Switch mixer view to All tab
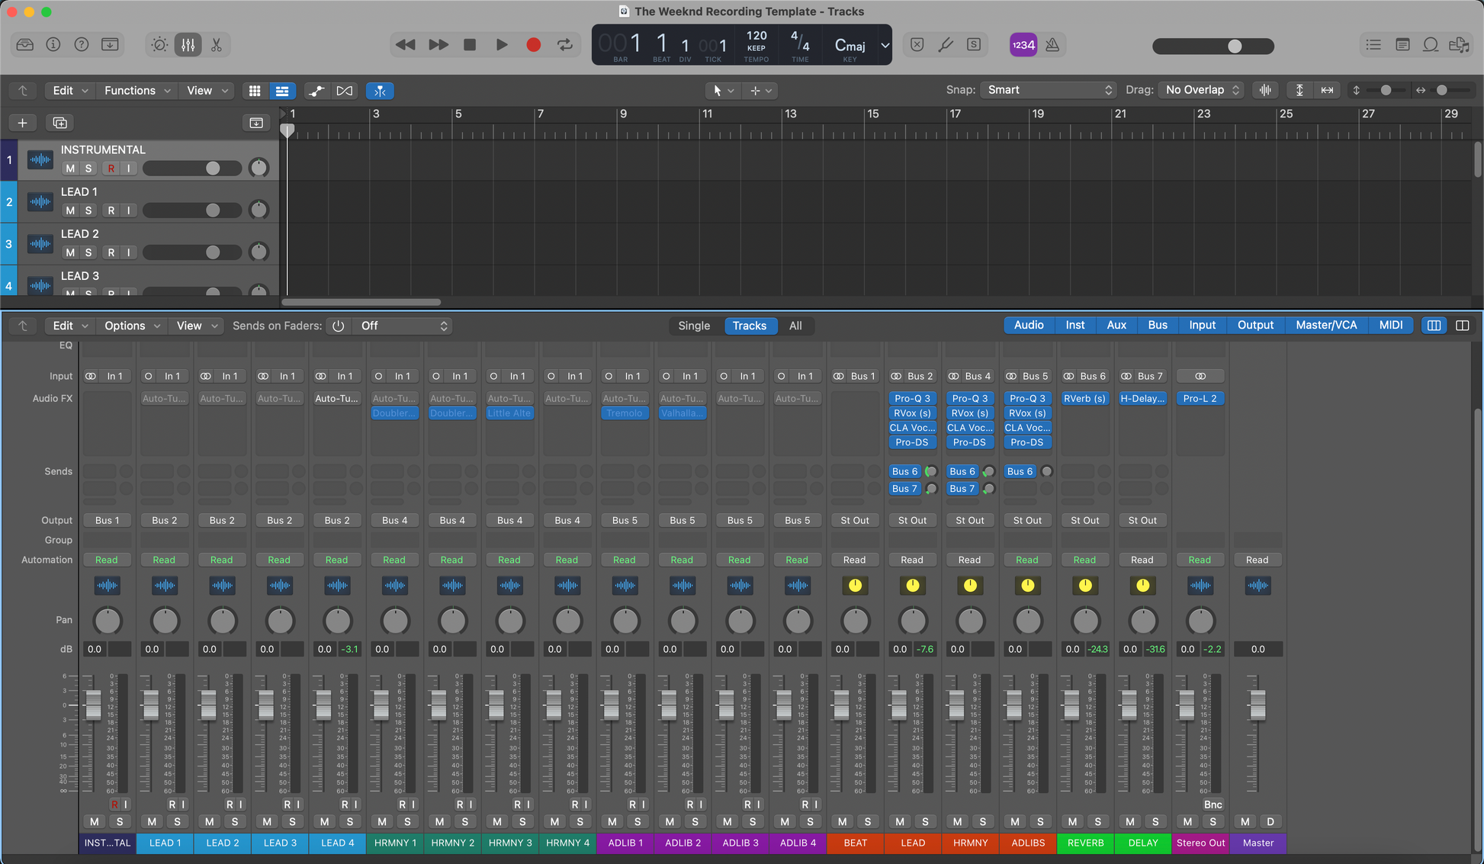Viewport: 1484px width, 864px height. click(795, 326)
